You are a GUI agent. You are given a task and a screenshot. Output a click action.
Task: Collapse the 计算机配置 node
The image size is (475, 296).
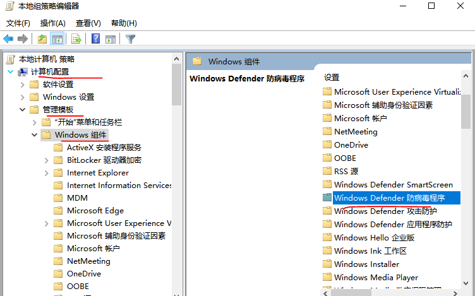[11, 72]
